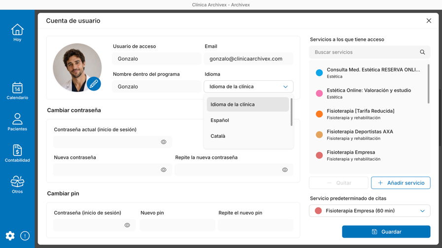Viewport: 442px width, 248px height.
Task: Click the save icon inside Guardar
Action: pos(374,232)
